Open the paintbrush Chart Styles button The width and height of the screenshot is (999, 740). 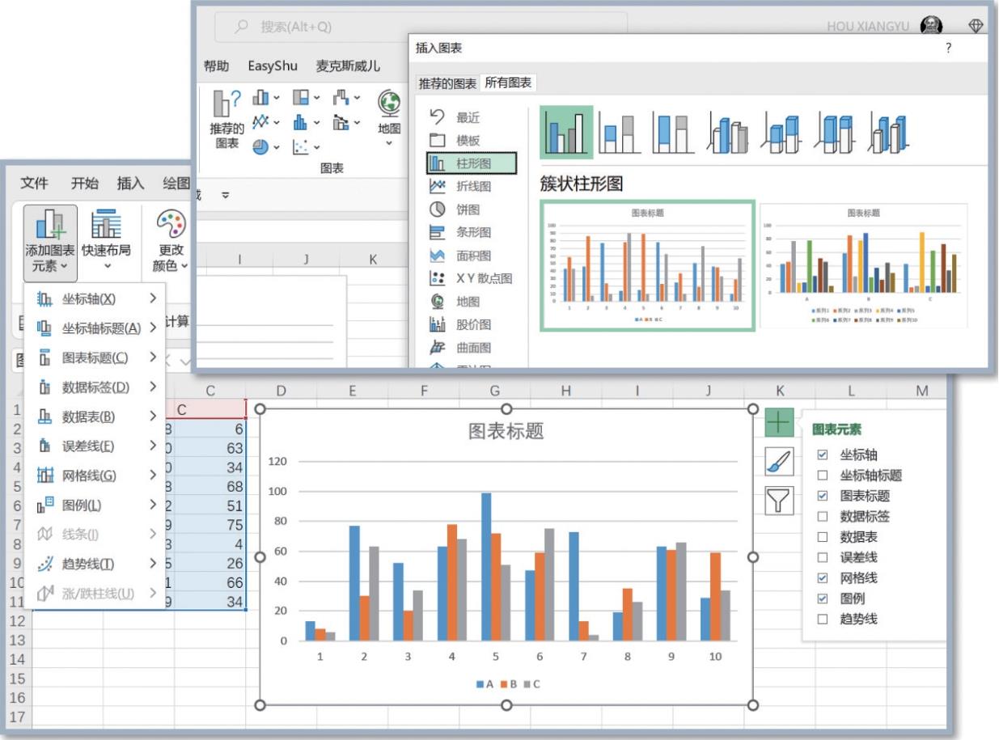click(778, 462)
